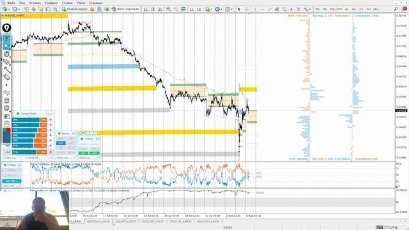Switch to M30 timeframe
This screenshot has width=409, height=230.
click(339, 9)
